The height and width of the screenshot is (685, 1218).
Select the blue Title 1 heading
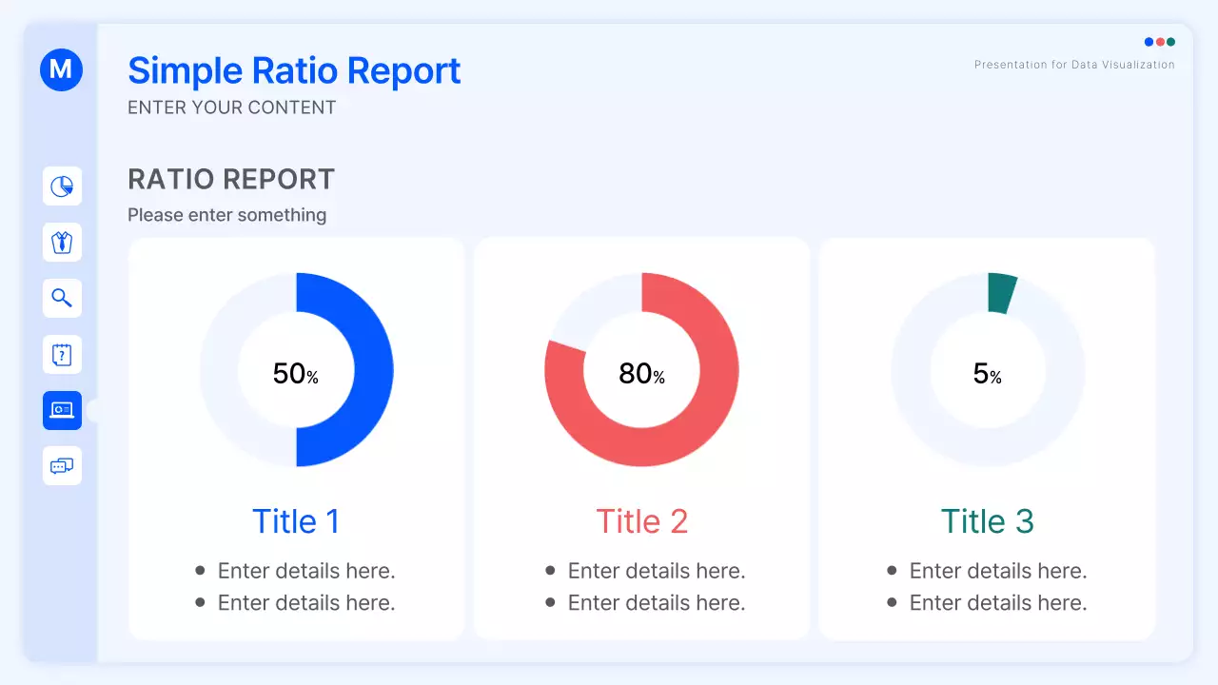[296, 521]
